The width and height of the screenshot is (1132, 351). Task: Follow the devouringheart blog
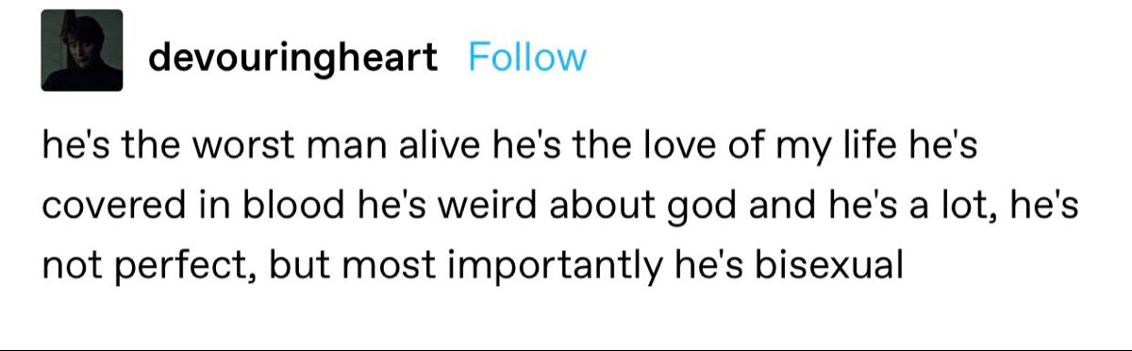pyautogui.click(x=527, y=58)
